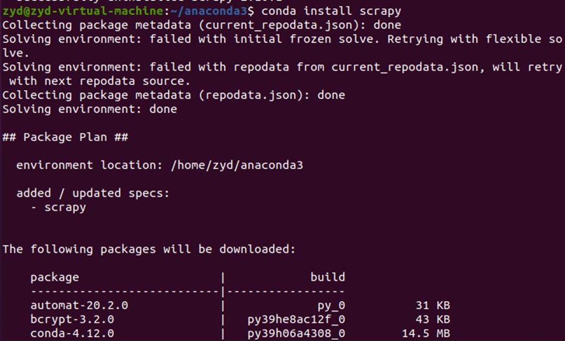Click the first Collecting package metadata line
Image resolution: width=565 pixels, height=341 pixels.
pyautogui.click(x=202, y=25)
